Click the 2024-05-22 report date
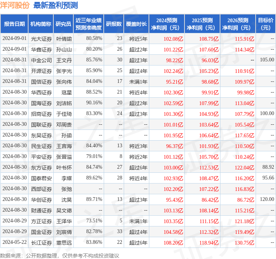The width and height of the screenshot is (276, 259). coord(14,242)
